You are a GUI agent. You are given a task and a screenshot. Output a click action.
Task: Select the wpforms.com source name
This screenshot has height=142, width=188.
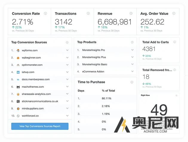click(30, 50)
